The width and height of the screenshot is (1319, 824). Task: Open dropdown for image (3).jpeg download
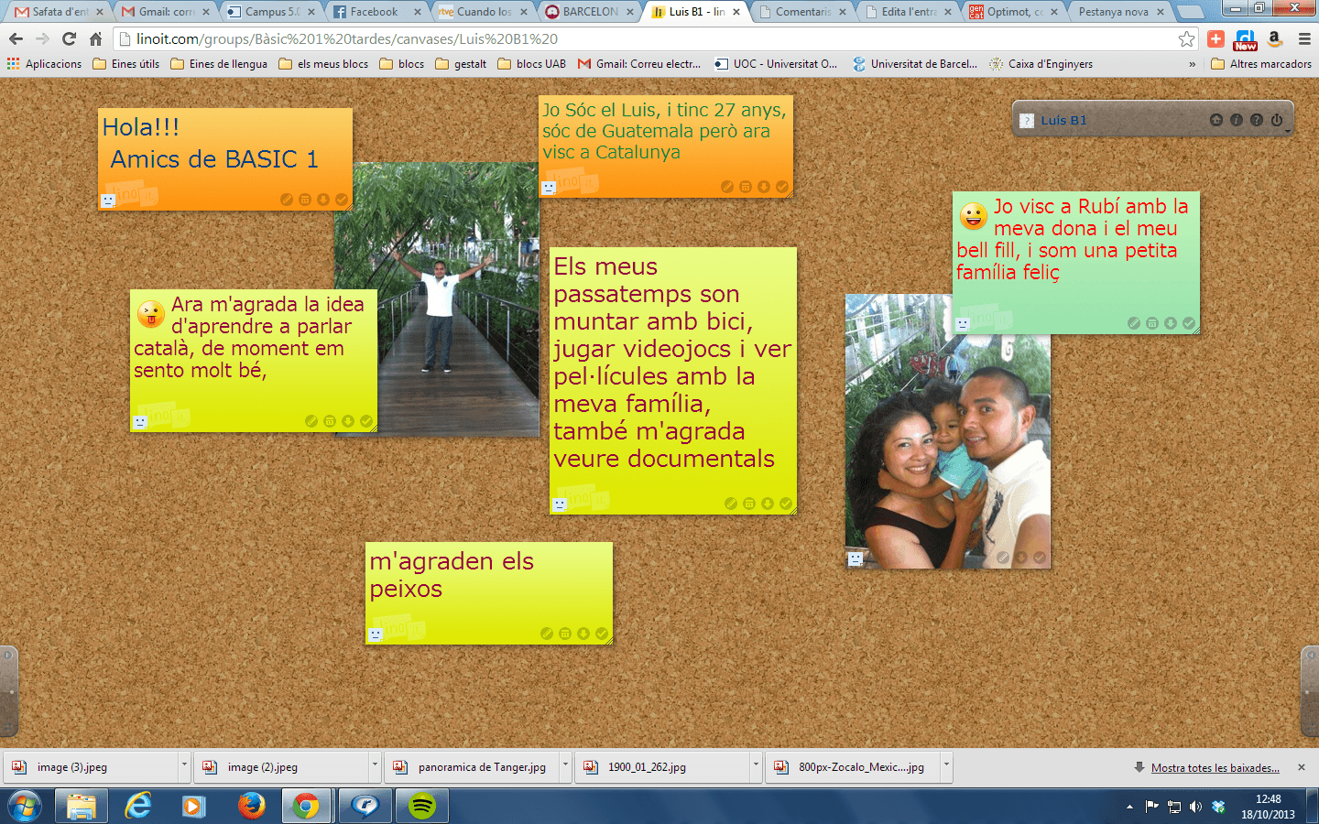[x=184, y=766]
